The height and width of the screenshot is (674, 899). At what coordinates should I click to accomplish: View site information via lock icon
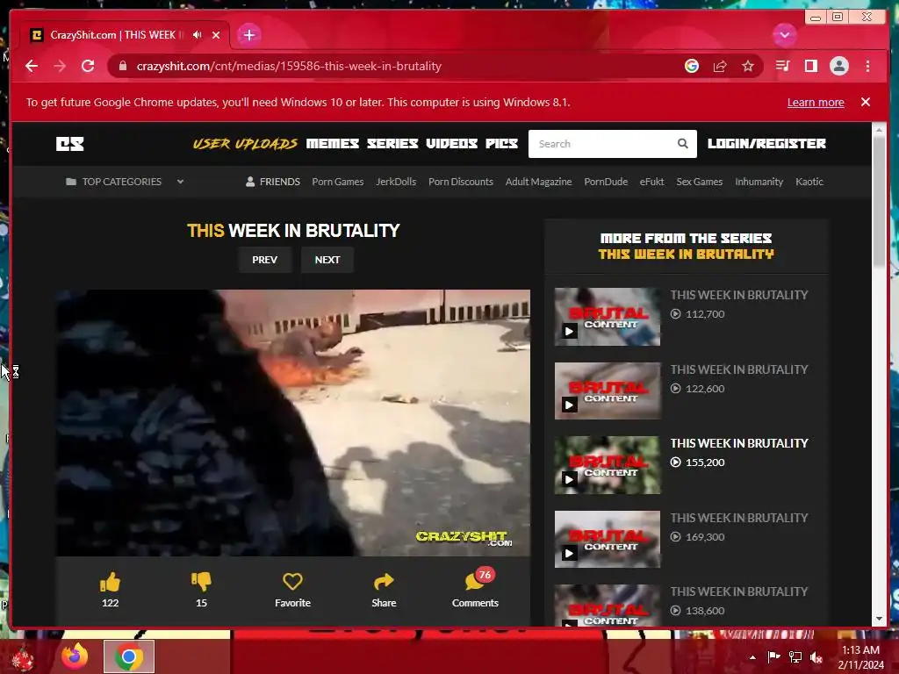[122, 66]
